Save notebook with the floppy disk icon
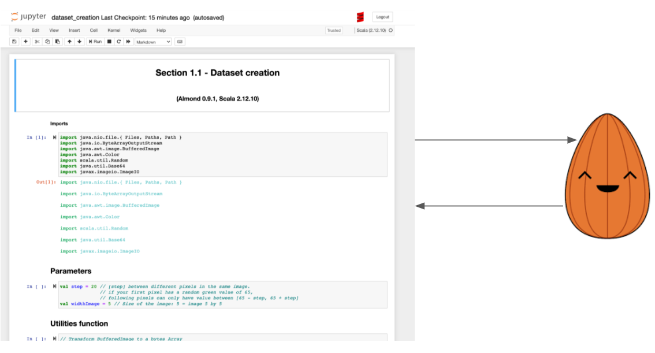Image resolution: width=655 pixels, height=353 pixels. pyautogui.click(x=14, y=42)
